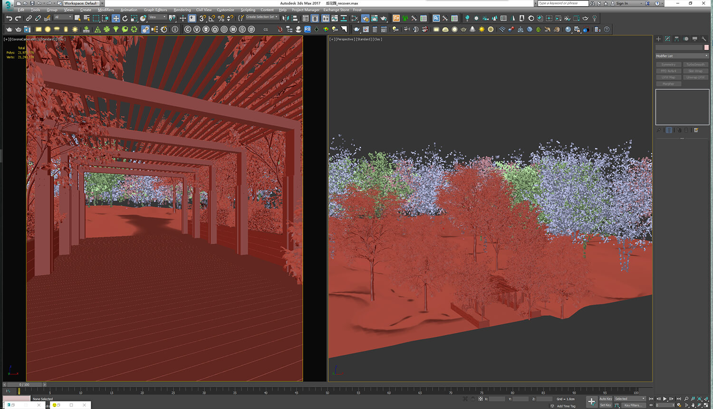Open the Create tab in command panel
Viewport: 713px width, 409px height.
tap(658, 39)
